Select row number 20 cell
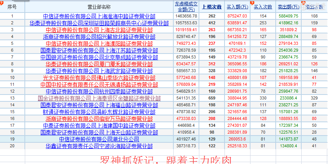Screen dimensions: 328x164 (12, 146)
